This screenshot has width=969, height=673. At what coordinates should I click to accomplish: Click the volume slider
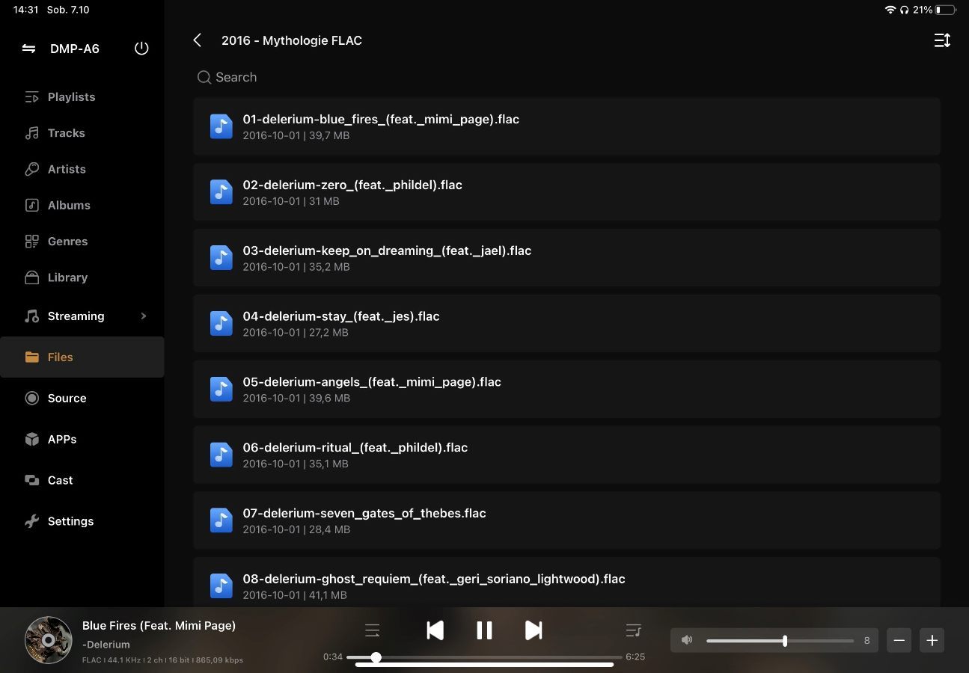(780, 641)
